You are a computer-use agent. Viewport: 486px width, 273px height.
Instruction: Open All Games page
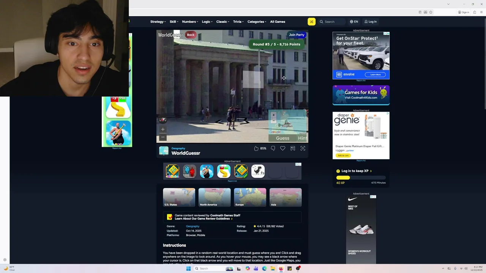tap(278, 22)
